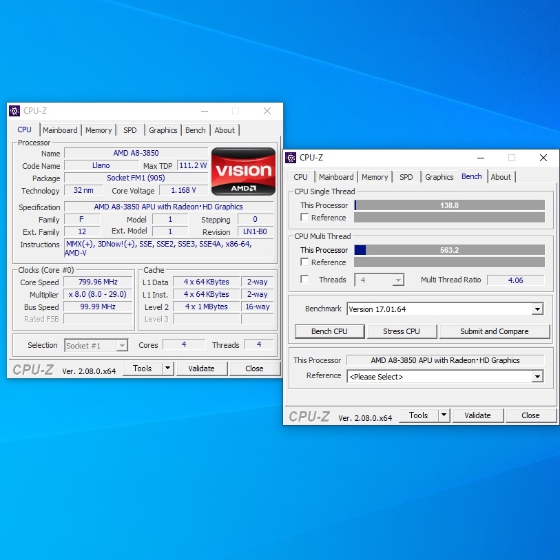This screenshot has height=560, width=560.
Task: Click the Core Voltage value 1.168 V
Action: click(x=183, y=190)
